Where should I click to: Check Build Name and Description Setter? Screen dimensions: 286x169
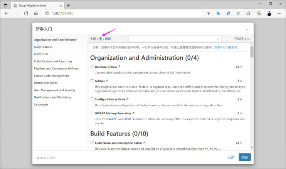coord(92,142)
